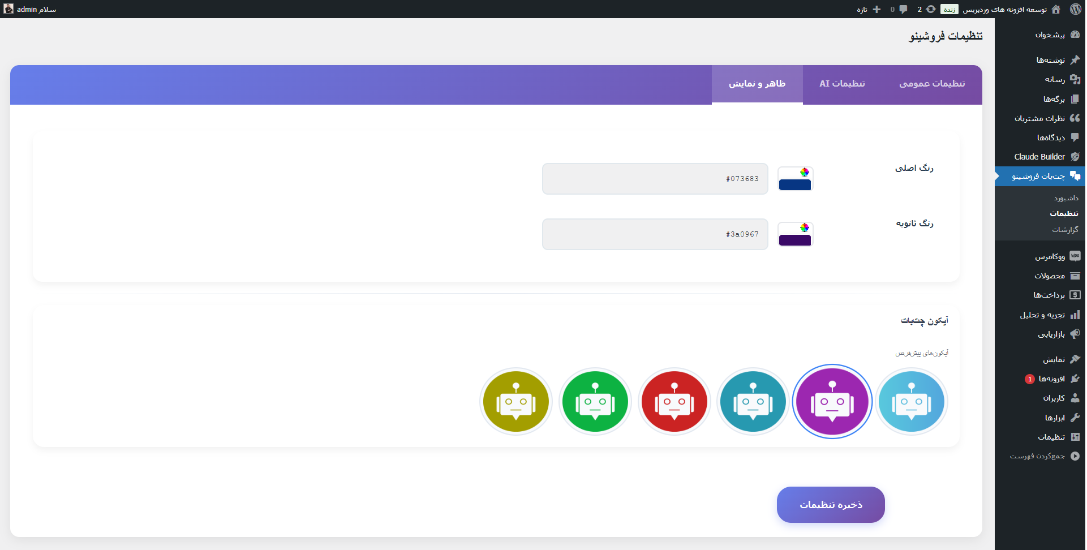Image resolution: width=1087 pixels, height=550 pixels.
Task: Open the داشبورد submenu item
Action: tap(1066, 198)
